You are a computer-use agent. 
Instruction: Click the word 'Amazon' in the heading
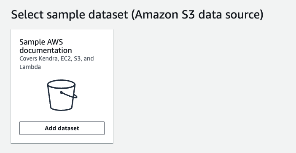point(156,15)
